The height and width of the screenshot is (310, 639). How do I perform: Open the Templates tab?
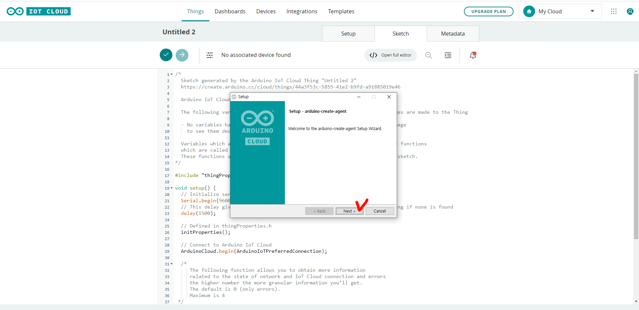(341, 11)
